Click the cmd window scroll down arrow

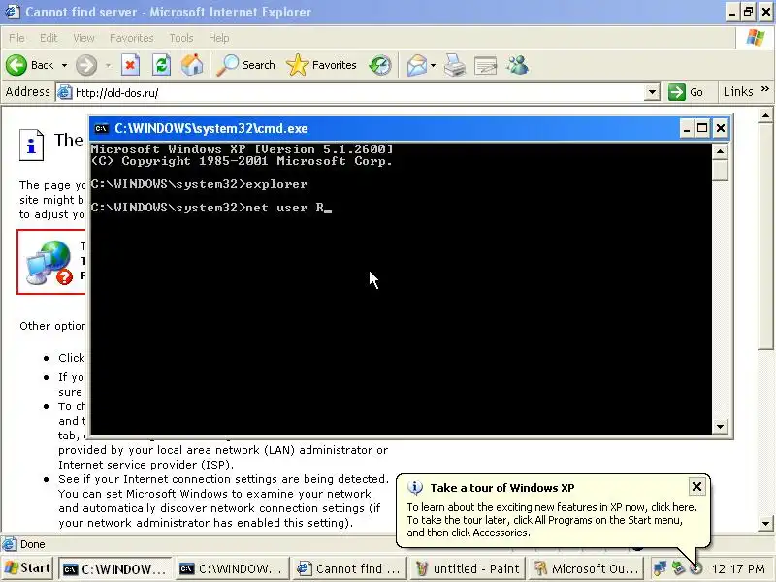tap(720, 427)
